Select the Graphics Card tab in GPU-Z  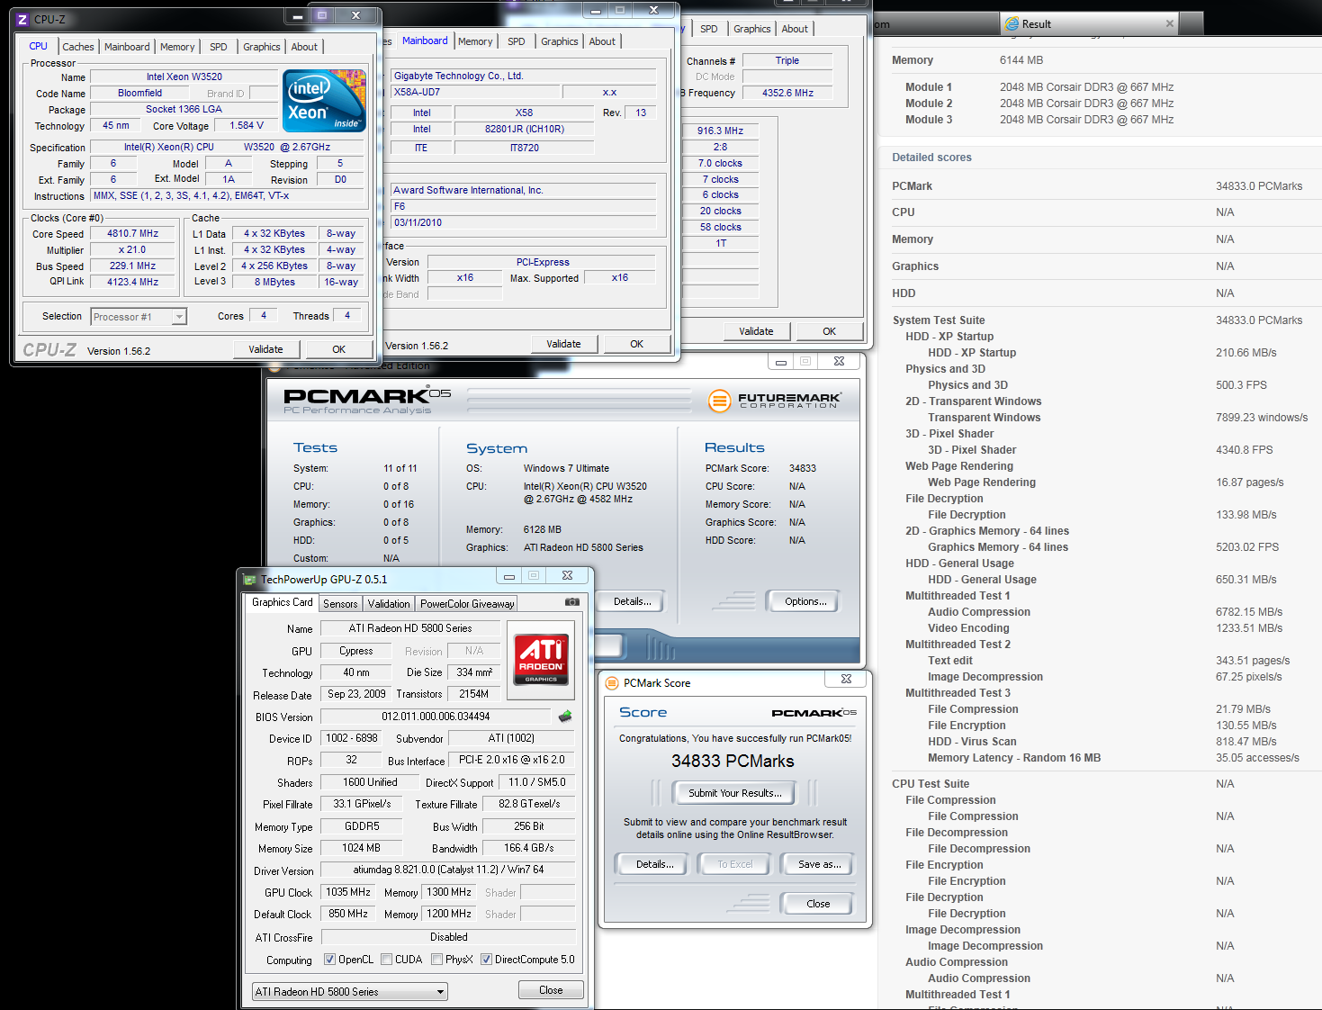[282, 602]
